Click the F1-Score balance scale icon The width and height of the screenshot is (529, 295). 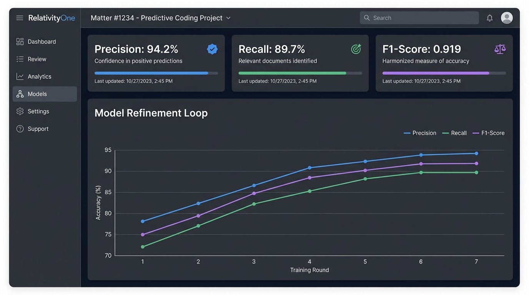pyautogui.click(x=500, y=49)
